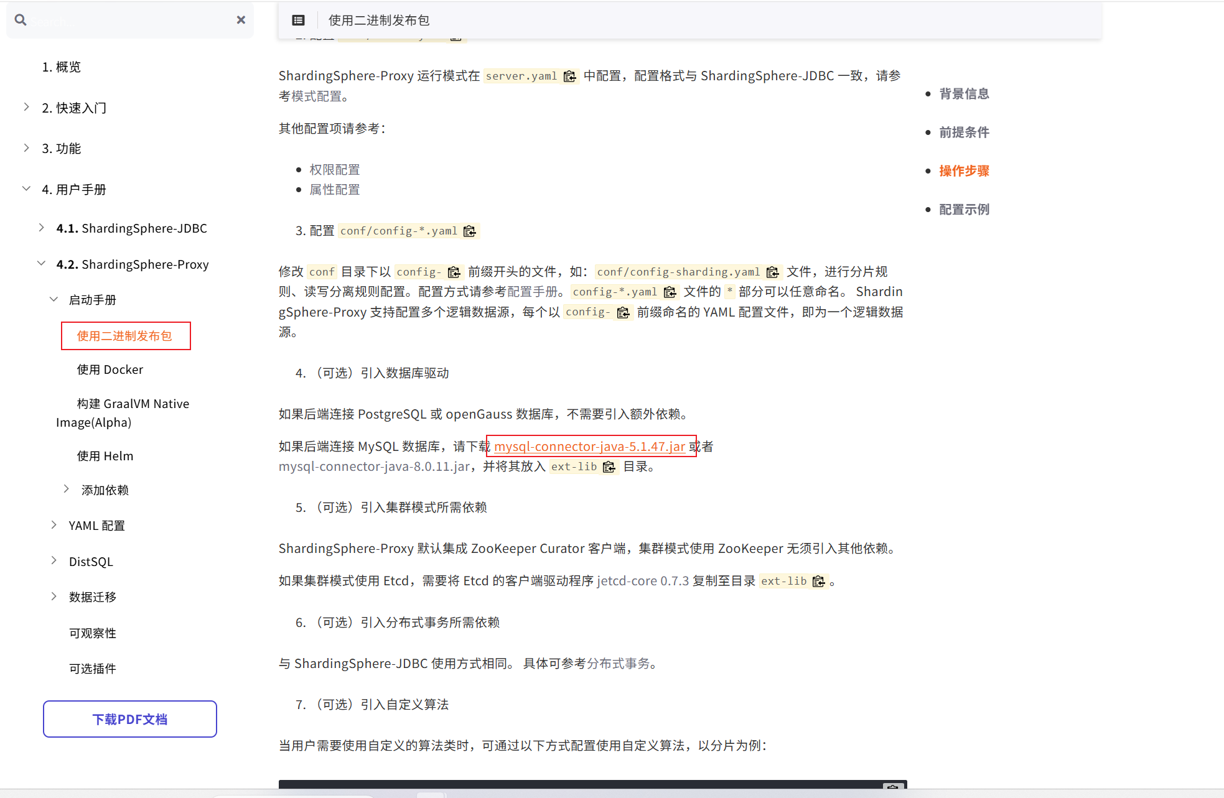1224x798 pixels.
Task: Open 可观察性 sidebar item
Action: coord(93,633)
